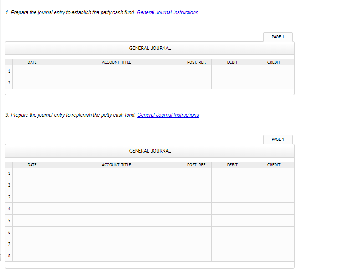
Task: Click Account Title cell in row 8 of replenish journal
Action: pos(116,256)
